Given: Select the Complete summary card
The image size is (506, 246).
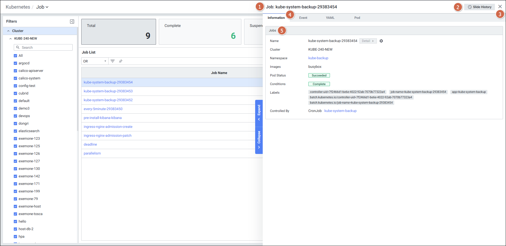Looking at the screenshot, I should (x=200, y=32).
